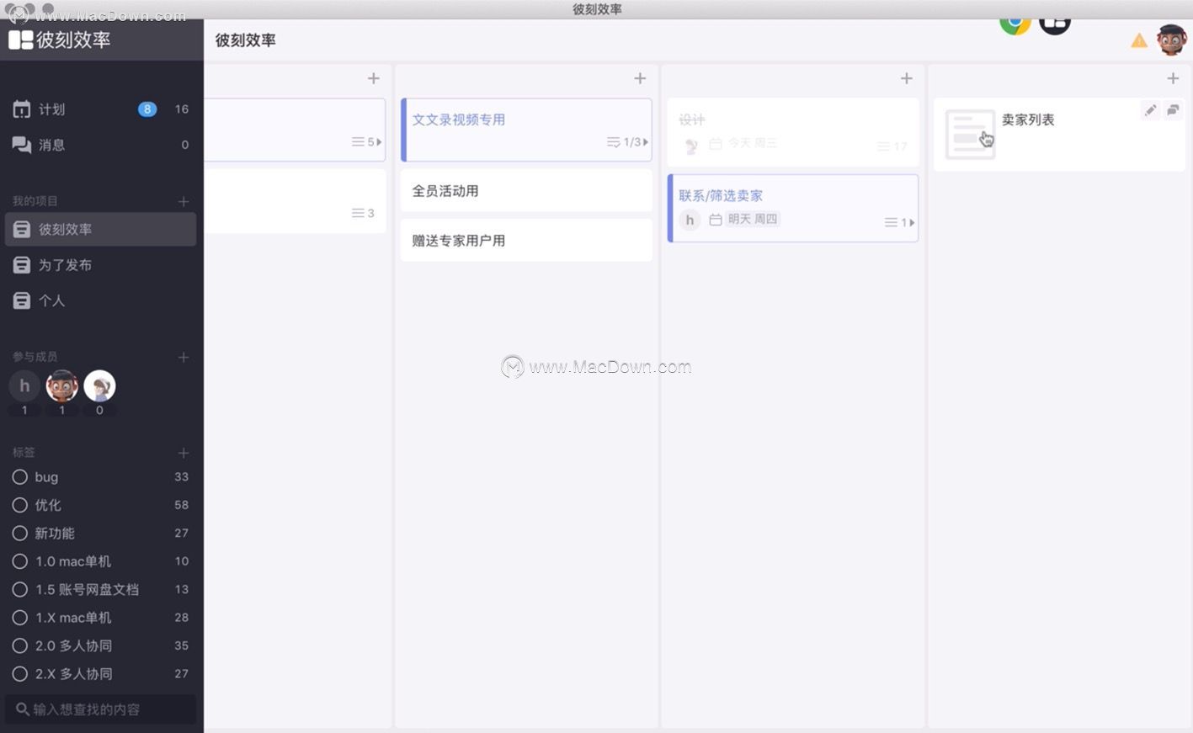Click the Chrome icon at the top
The image size is (1193, 733).
pos(1015,25)
